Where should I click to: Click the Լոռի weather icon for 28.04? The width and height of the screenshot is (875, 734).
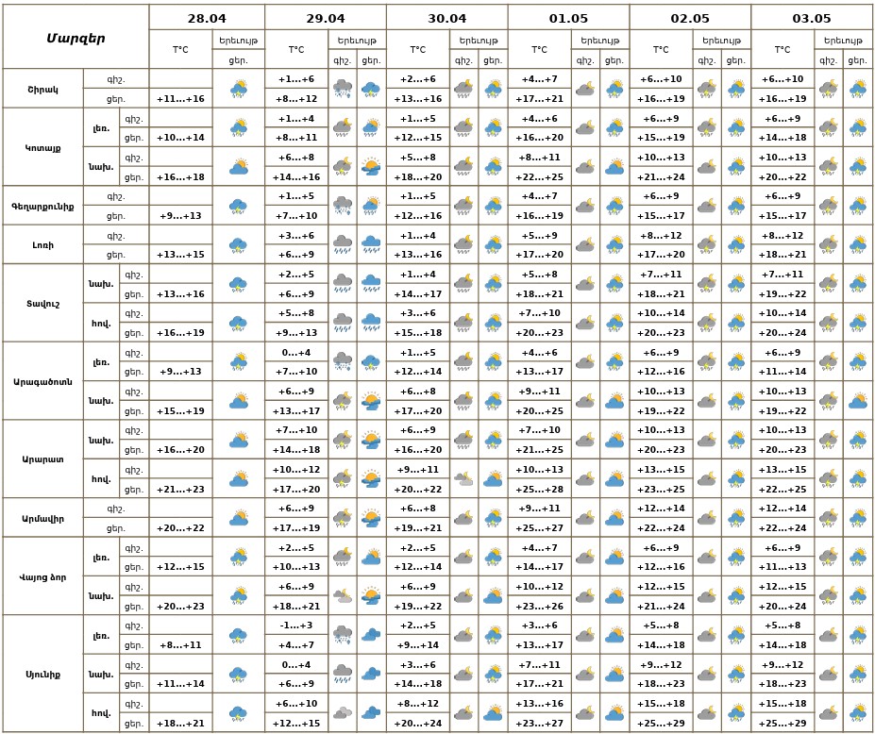pos(238,244)
